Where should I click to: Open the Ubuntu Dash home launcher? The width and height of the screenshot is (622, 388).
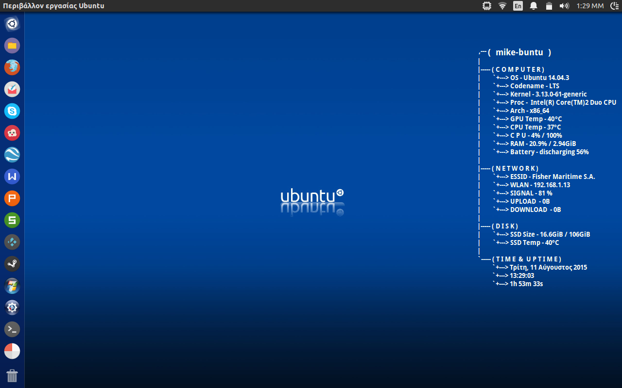12,24
